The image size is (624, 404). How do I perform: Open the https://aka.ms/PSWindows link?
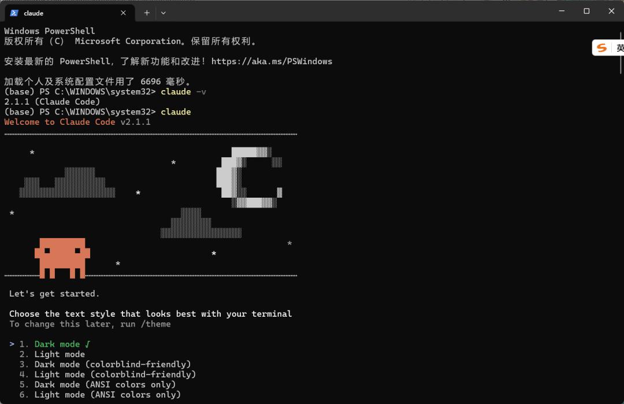272,61
